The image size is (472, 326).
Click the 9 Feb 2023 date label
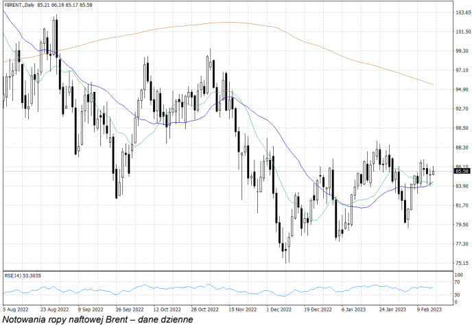[428, 309]
